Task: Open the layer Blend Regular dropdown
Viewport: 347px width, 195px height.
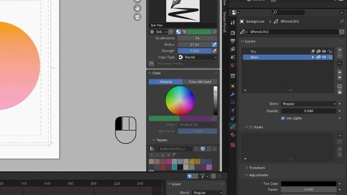Action: (309, 103)
